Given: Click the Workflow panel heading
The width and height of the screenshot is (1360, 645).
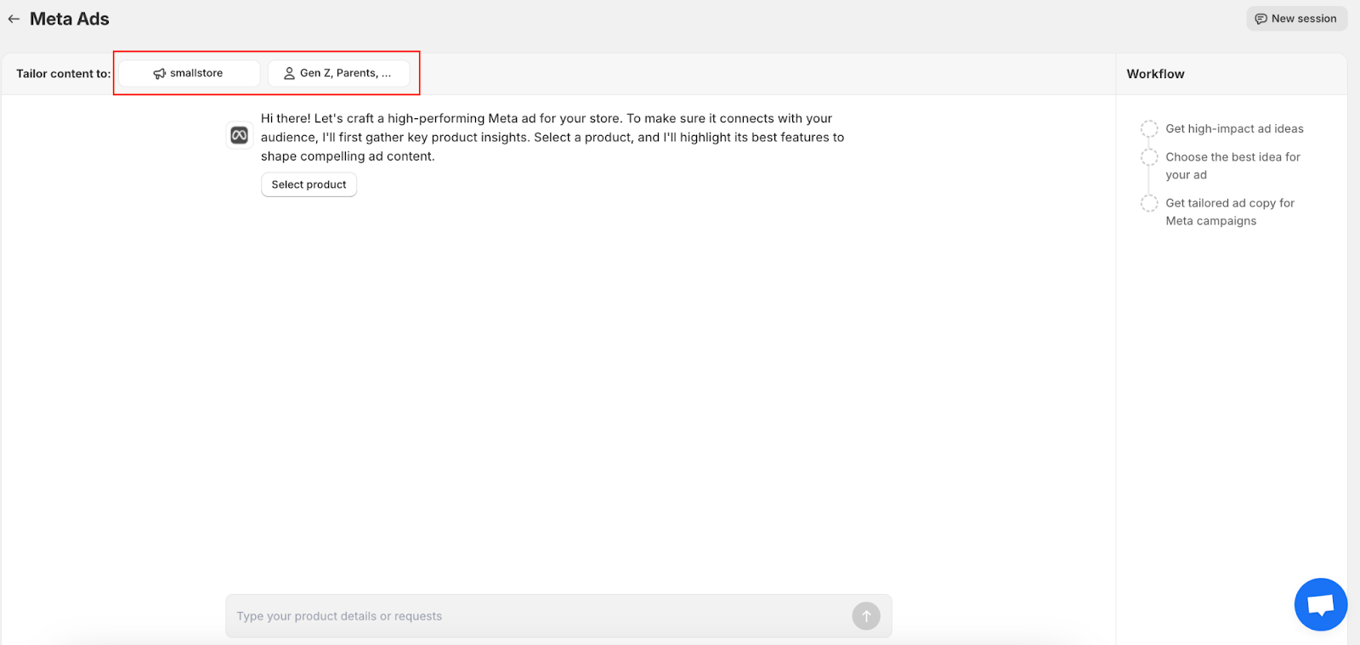Looking at the screenshot, I should point(1155,74).
